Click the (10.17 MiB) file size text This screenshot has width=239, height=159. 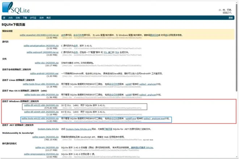point(51,66)
